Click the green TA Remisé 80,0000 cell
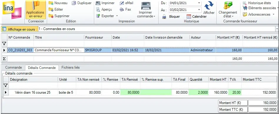 pos(130,92)
